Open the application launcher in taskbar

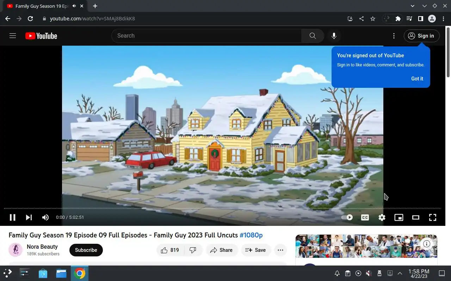click(8, 273)
